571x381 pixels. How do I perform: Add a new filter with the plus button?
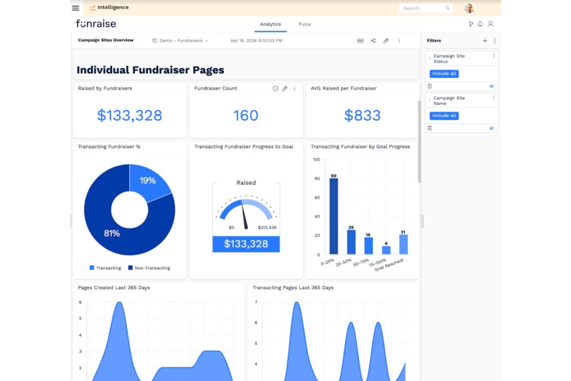[x=485, y=41]
